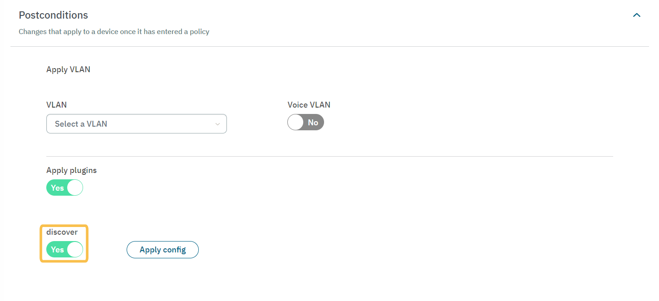Turn off the discover plugin toggle

pyautogui.click(x=64, y=249)
